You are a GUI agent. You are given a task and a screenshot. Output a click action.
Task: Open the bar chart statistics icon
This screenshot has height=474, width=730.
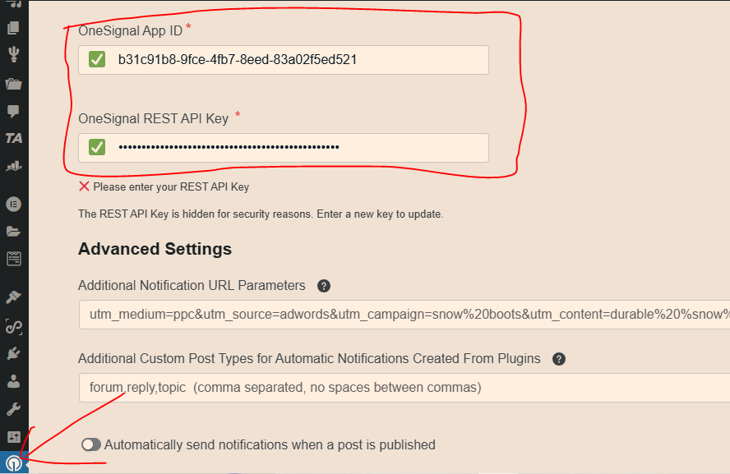(13, 166)
